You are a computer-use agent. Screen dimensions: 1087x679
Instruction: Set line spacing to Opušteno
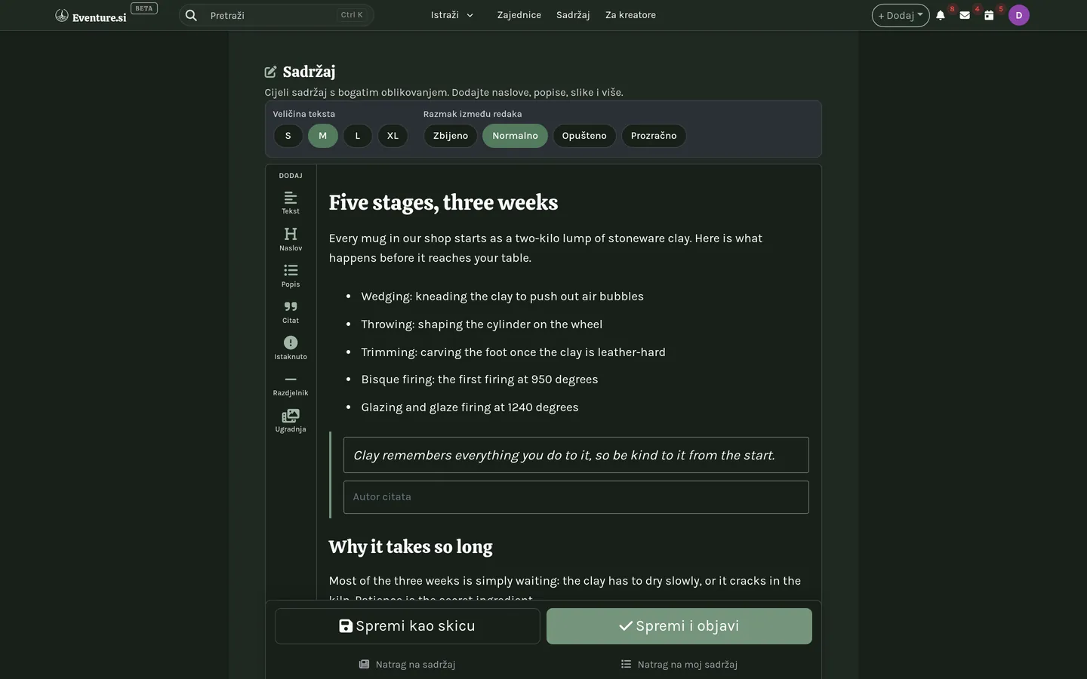pyautogui.click(x=584, y=136)
